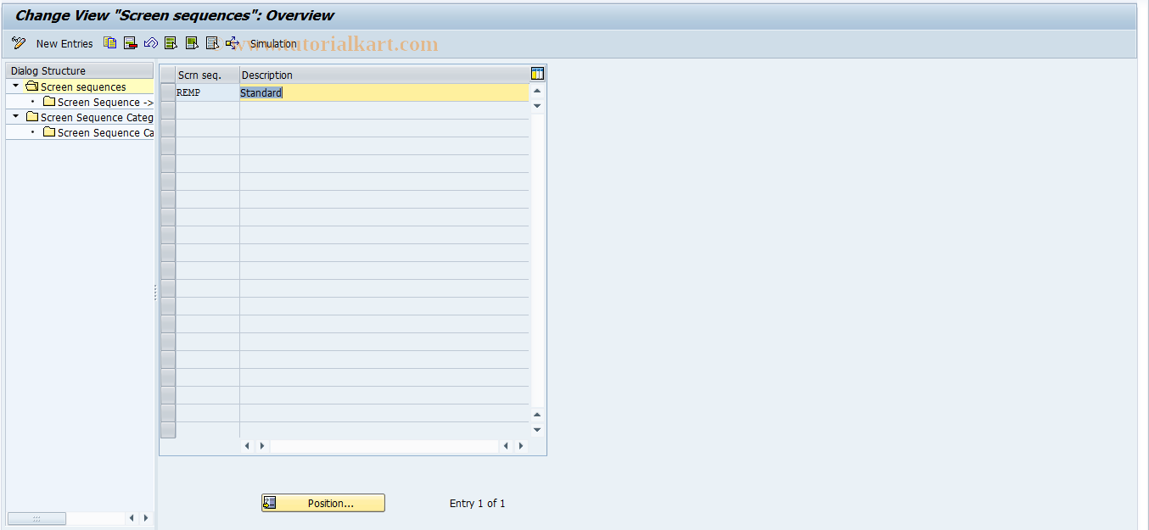Click the Description column header
Viewport: 1149px width, 530px height.
pos(384,75)
